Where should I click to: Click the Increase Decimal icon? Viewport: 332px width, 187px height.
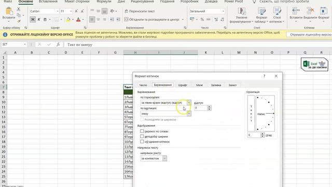pyautogui.click(x=216, y=20)
